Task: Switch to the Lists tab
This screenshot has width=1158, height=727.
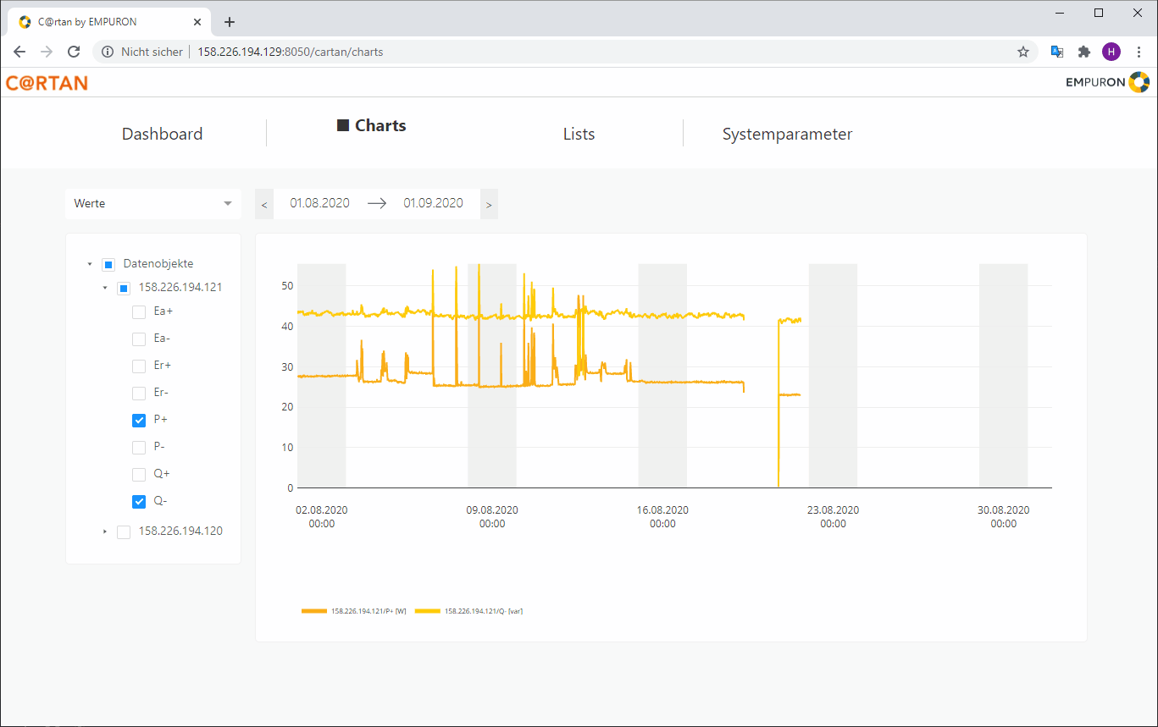Action: (579, 134)
